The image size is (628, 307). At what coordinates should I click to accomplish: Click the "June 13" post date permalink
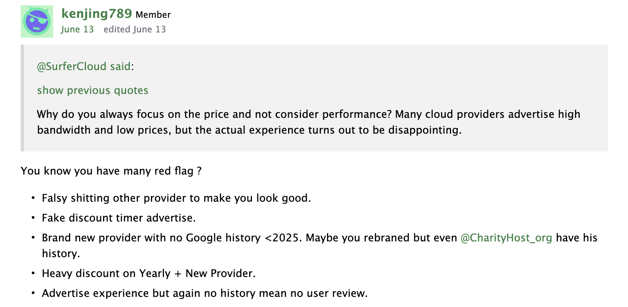(77, 30)
